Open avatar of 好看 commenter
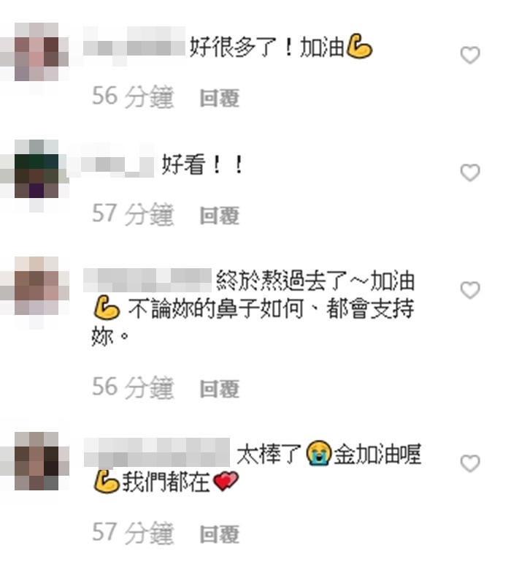This screenshot has height=570, width=511. [x=36, y=169]
